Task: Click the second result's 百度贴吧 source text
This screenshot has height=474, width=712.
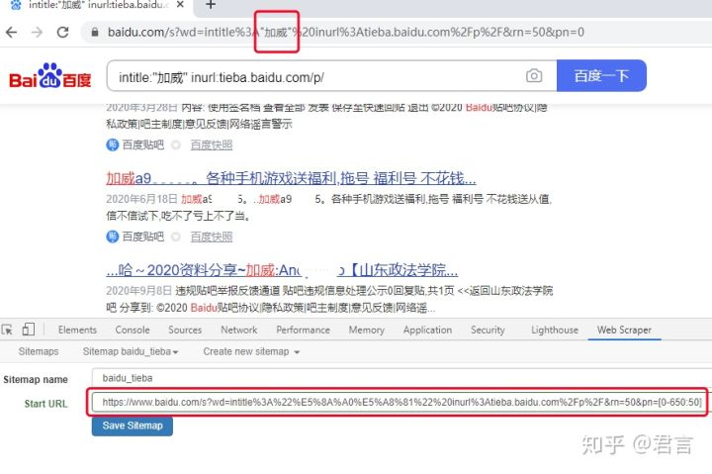Action: [x=143, y=237]
